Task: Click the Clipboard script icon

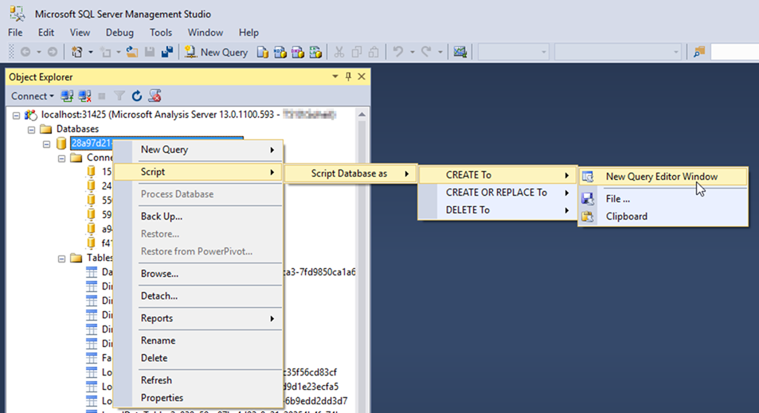Action: pyautogui.click(x=588, y=216)
